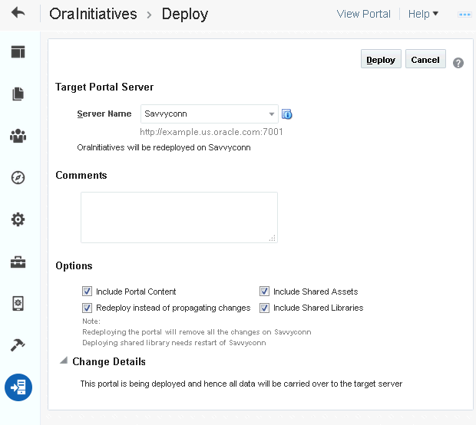Screen dimensions: 476x425
Task: Open the pages layout sidebar icon
Action: [x=18, y=52]
